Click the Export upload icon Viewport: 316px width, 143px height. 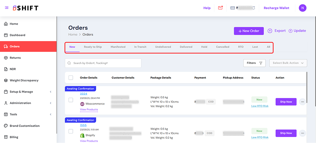pos(270,31)
